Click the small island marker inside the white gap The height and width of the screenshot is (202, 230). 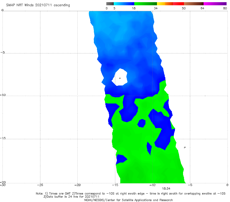(120, 78)
